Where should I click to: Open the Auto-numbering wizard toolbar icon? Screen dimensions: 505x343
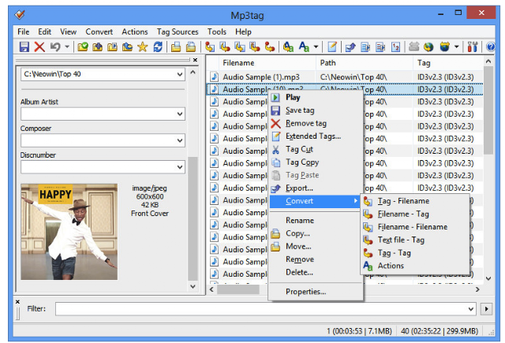[396, 47]
